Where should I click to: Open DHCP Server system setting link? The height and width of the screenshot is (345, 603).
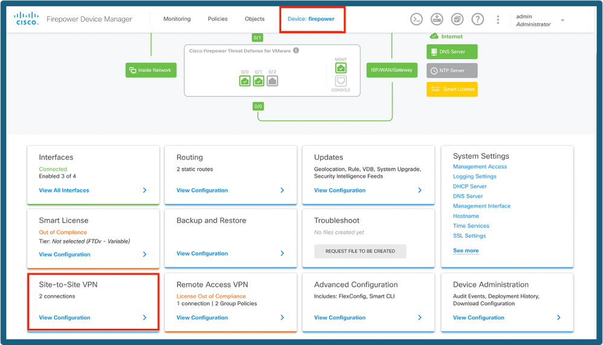470,186
